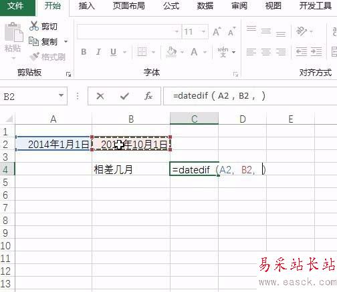Open the Copy dropdown arrow
337x292 pixels.
pos(66,41)
